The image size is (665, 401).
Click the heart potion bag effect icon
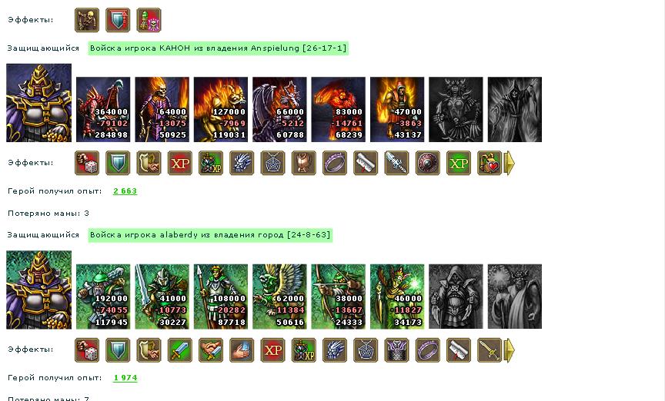pos(490,163)
